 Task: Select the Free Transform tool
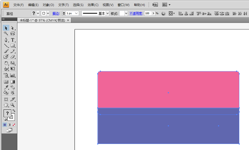click(13, 69)
